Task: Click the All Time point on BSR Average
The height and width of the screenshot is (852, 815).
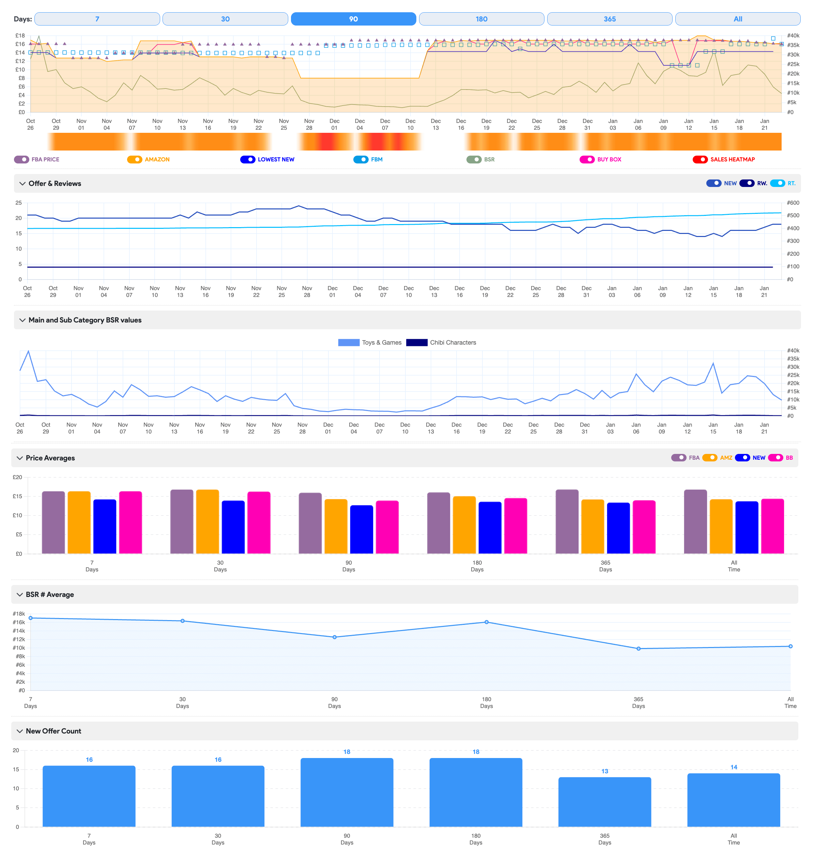Action: point(791,646)
